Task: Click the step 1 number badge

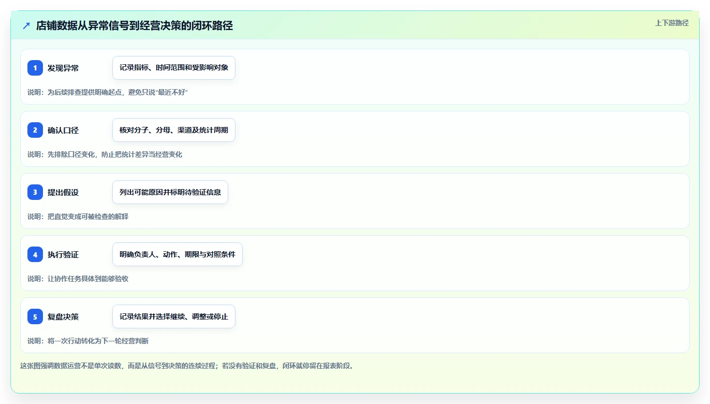Action: (35, 68)
